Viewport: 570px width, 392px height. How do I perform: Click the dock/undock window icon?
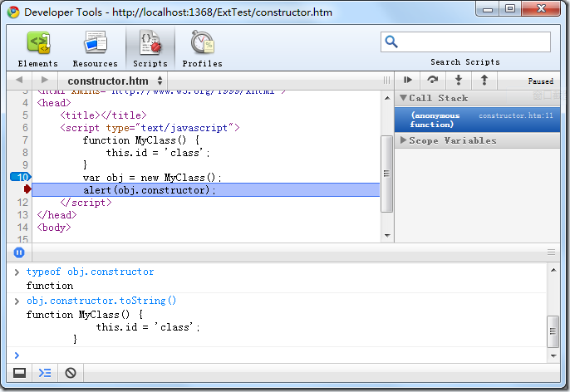[x=18, y=373]
